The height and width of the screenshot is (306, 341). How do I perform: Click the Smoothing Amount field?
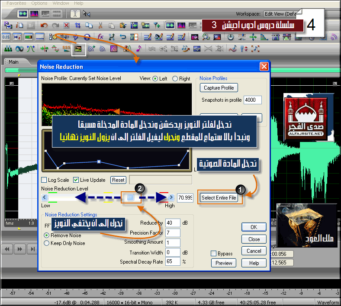(173, 243)
